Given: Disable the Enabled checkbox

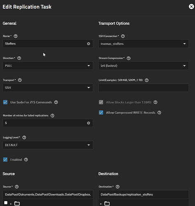Looking at the screenshot, I should tap(5, 159).
